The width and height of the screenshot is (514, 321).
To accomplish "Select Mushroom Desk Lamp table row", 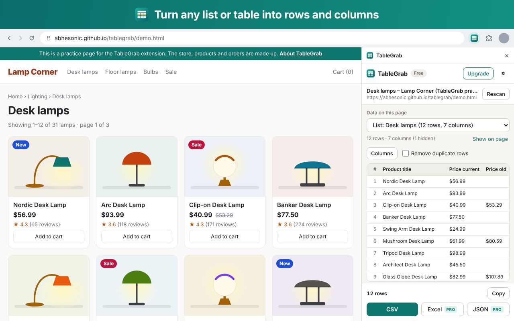I will pyautogui.click(x=438, y=241).
